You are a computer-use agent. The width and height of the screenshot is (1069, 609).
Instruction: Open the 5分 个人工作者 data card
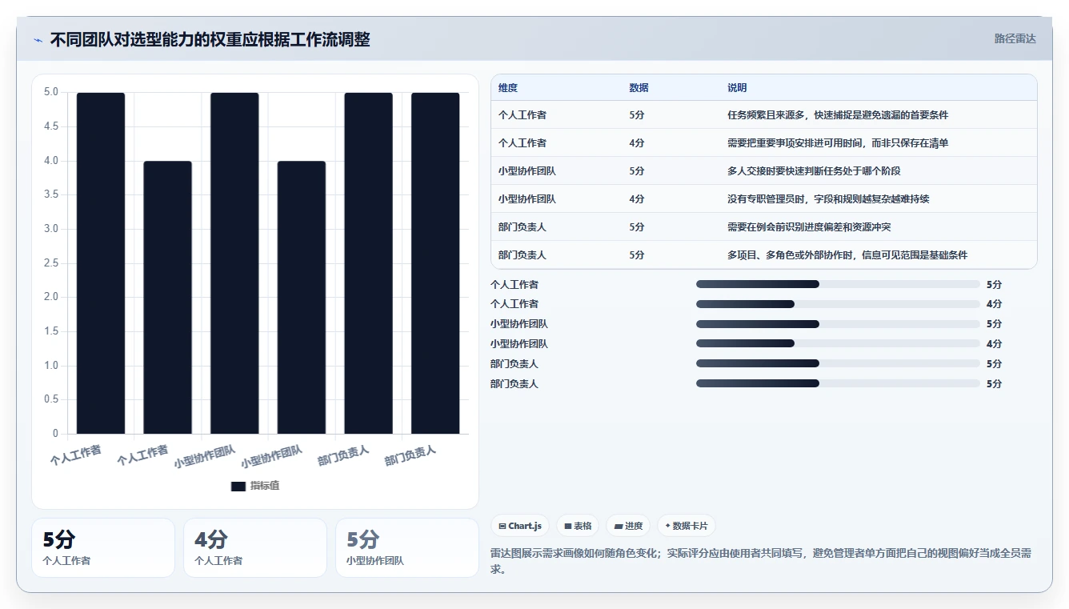click(x=103, y=547)
